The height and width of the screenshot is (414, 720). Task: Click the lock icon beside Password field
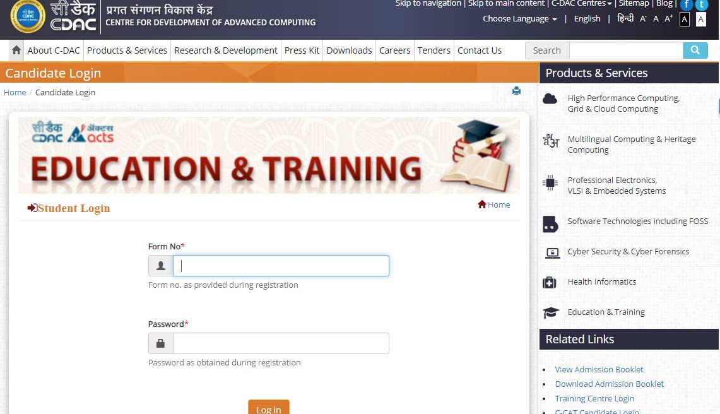tap(161, 343)
